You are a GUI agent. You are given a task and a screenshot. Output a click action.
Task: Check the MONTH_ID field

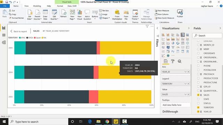[198, 45]
